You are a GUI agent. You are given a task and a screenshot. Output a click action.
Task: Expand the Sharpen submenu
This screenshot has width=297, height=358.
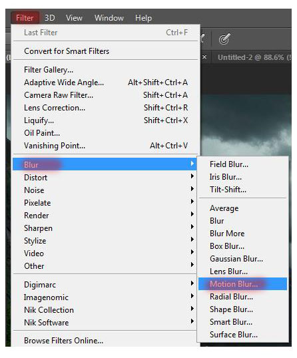click(105, 228)
